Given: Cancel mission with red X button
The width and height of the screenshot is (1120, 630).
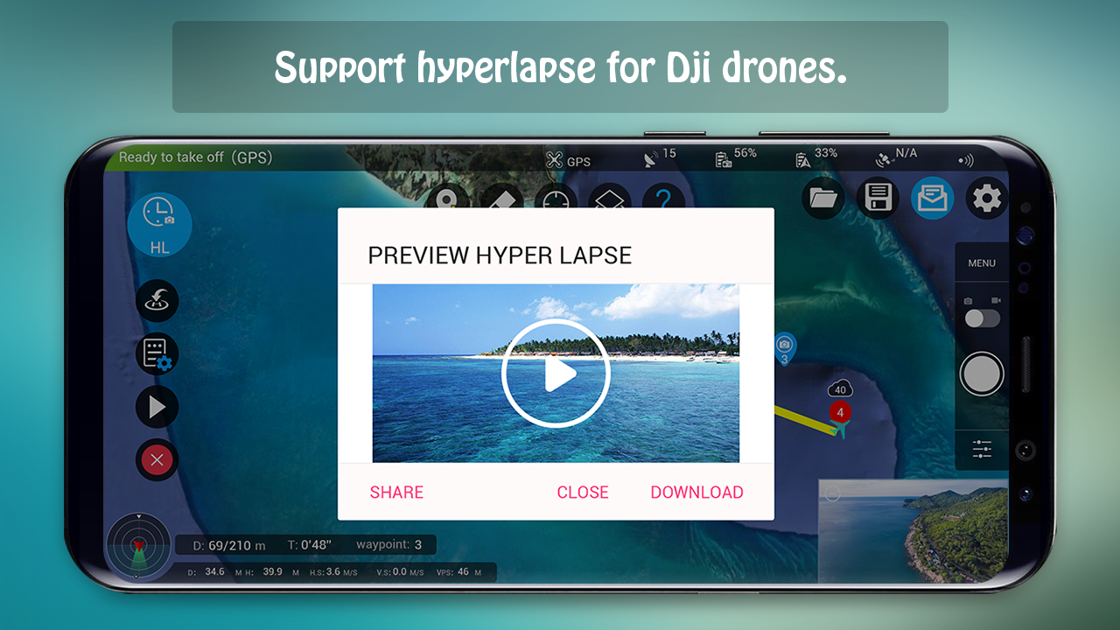Looking at the screenshot, I should tap(157, 459).
